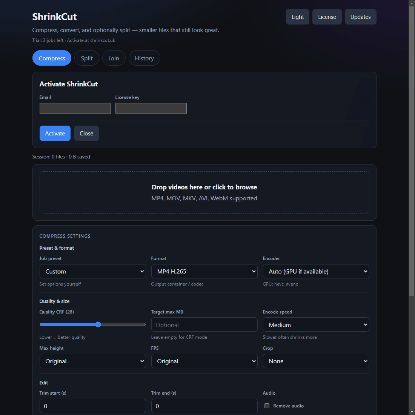This screenshot has height=415, width=415.
Task: Click the ShrinkCut title
Action: pyautogui.click(x=55, y=17)
